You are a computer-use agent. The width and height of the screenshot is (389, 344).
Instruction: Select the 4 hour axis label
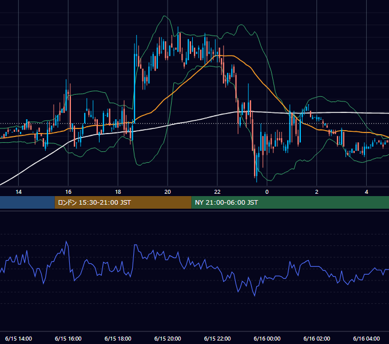[367, 192]
